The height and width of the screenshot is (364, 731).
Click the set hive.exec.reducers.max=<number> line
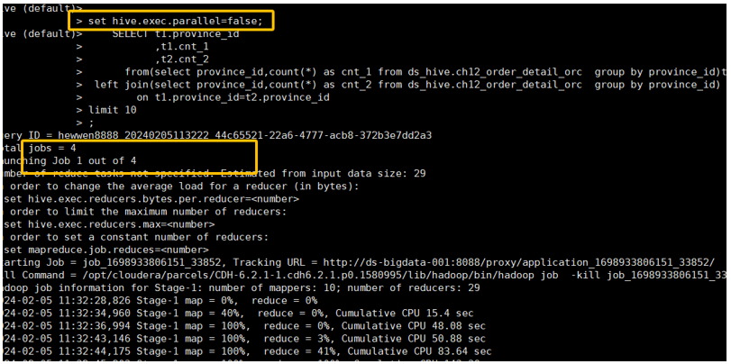pyautogui.click(x=110, y=223)
